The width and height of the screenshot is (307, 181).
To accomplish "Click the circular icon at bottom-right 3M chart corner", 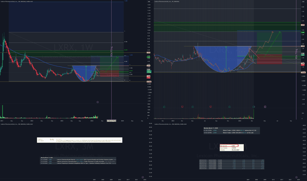I will [x=296, y=177].
